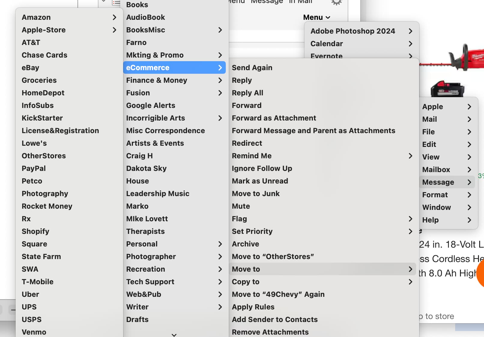Choose Redirect

pos(322,143)
